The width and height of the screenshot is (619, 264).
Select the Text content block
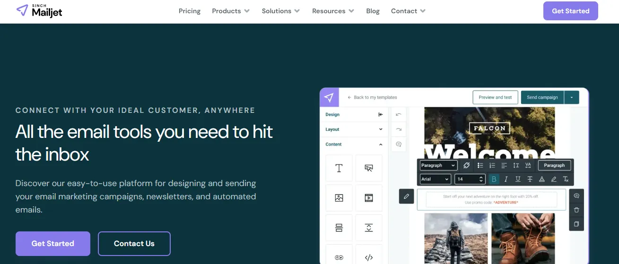pyautogui.click(x=339, y=168)
